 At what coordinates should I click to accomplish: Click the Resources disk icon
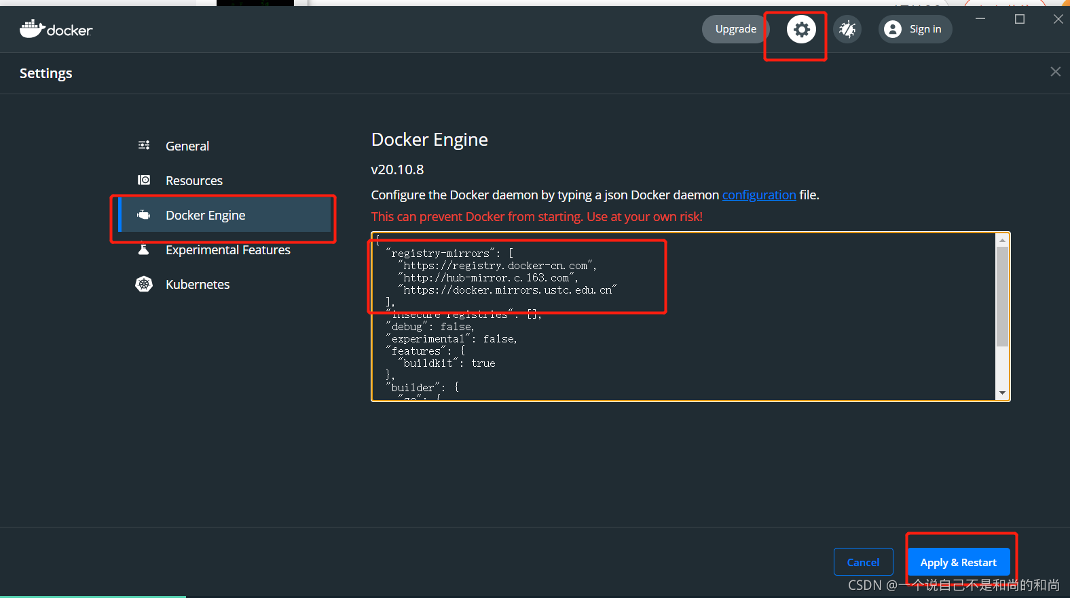(x=144, y=180)
